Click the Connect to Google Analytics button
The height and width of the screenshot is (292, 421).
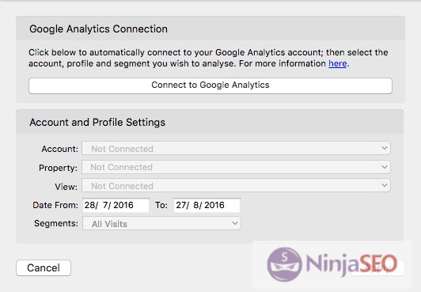click(210, 85)
